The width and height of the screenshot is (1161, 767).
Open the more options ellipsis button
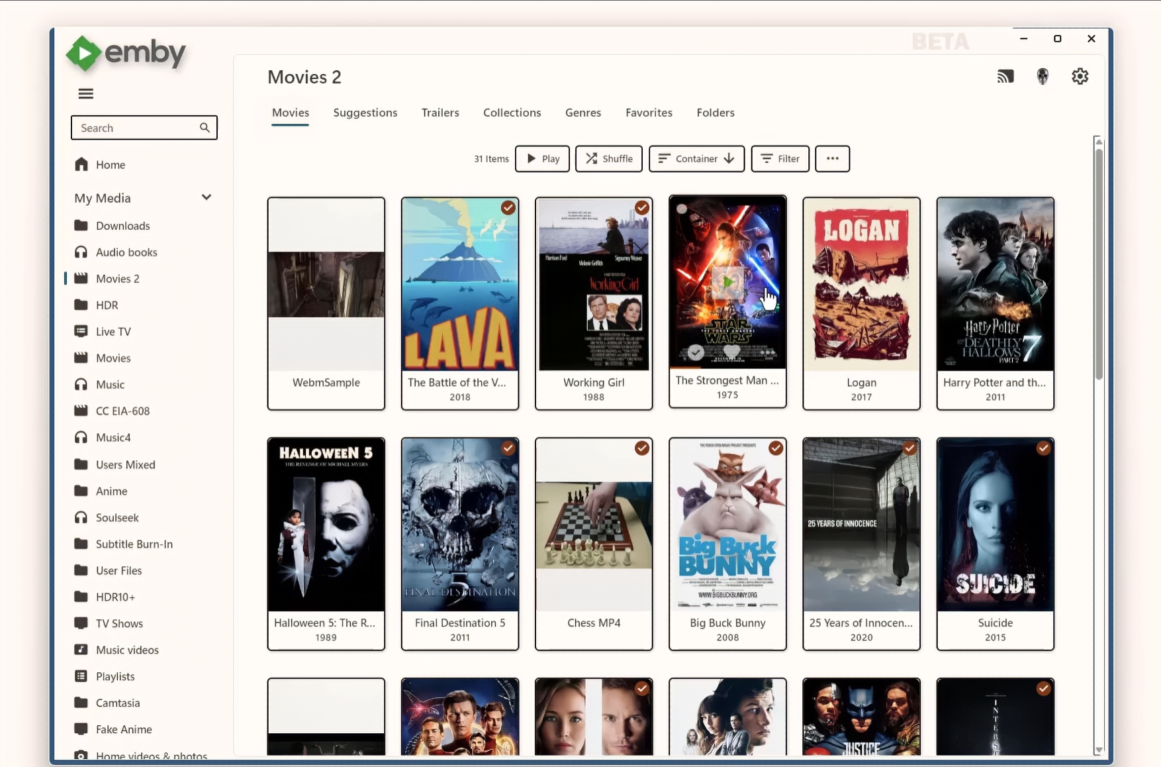pos(832,158)
